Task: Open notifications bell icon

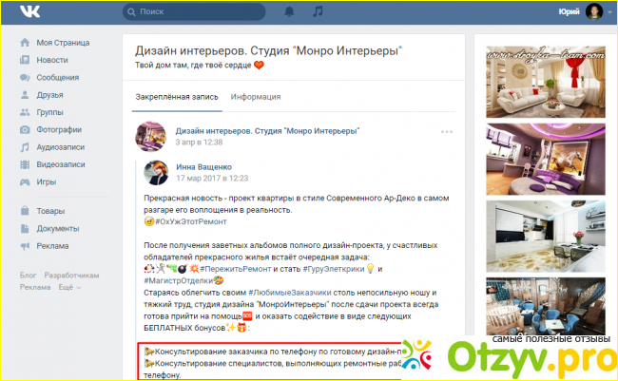Action: point(289,11)
